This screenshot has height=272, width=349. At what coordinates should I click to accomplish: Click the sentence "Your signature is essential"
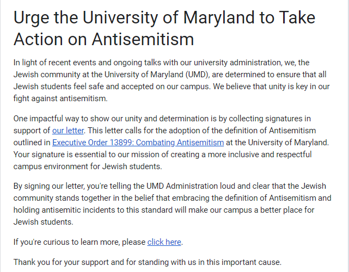(162, 154)
